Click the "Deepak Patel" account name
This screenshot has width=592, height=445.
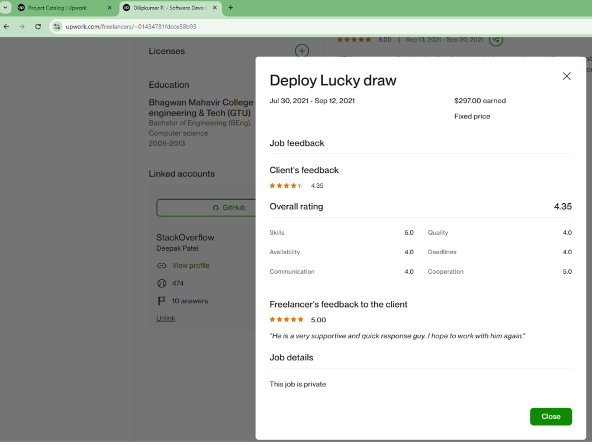(x=177, y=248)
